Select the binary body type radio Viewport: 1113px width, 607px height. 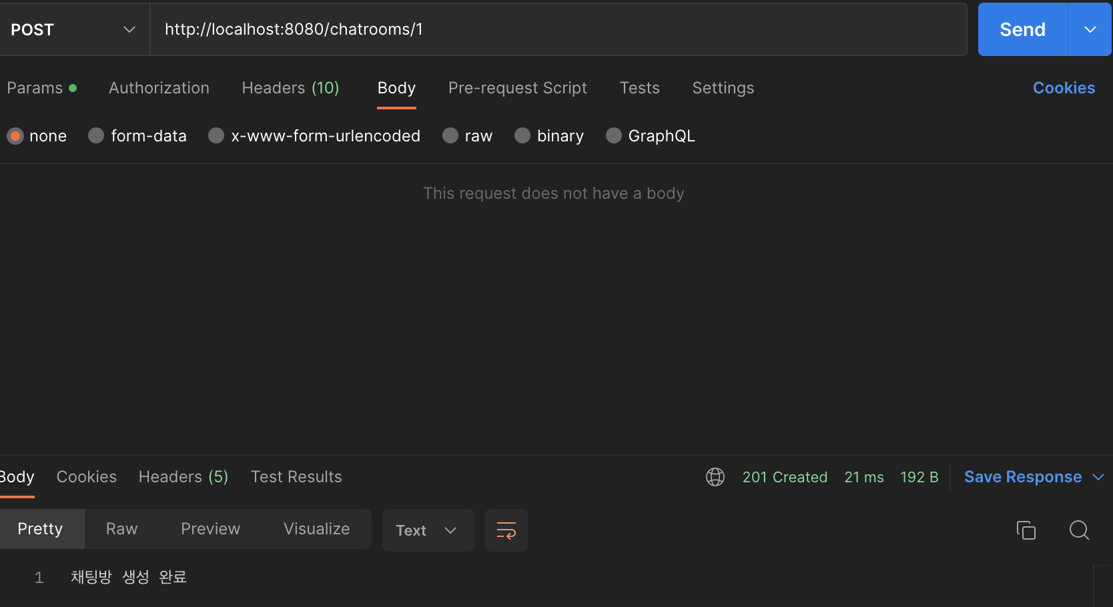pyautogui.click(x=522, y=136)
